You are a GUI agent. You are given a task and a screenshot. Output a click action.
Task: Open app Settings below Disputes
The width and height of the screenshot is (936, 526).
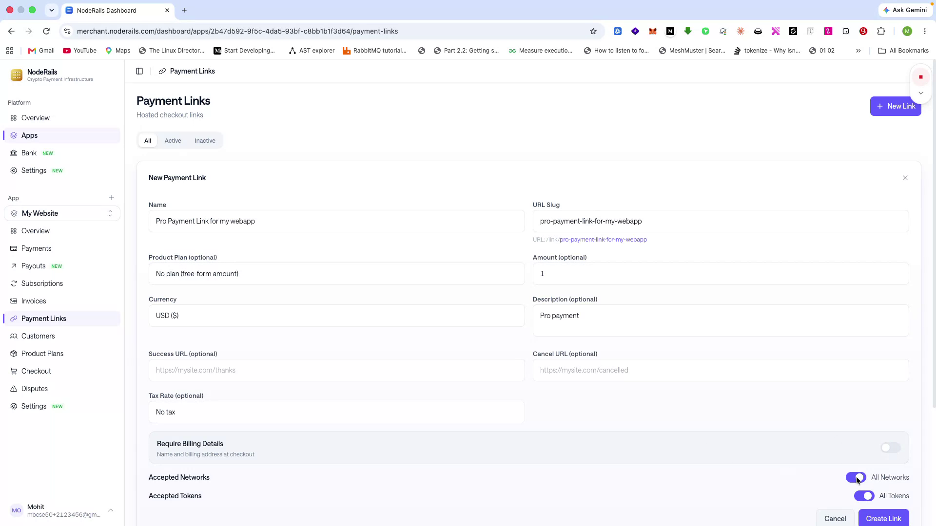[62, 406]
